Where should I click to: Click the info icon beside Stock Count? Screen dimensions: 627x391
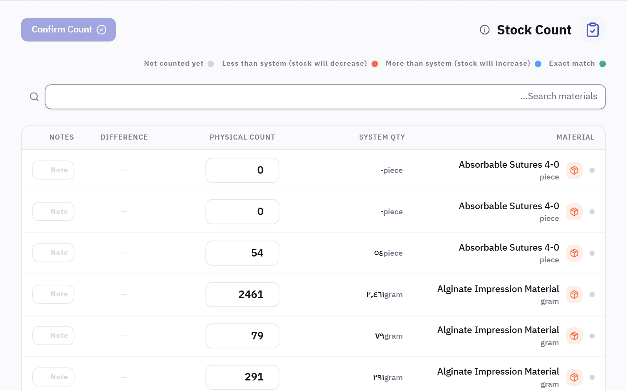485,30
